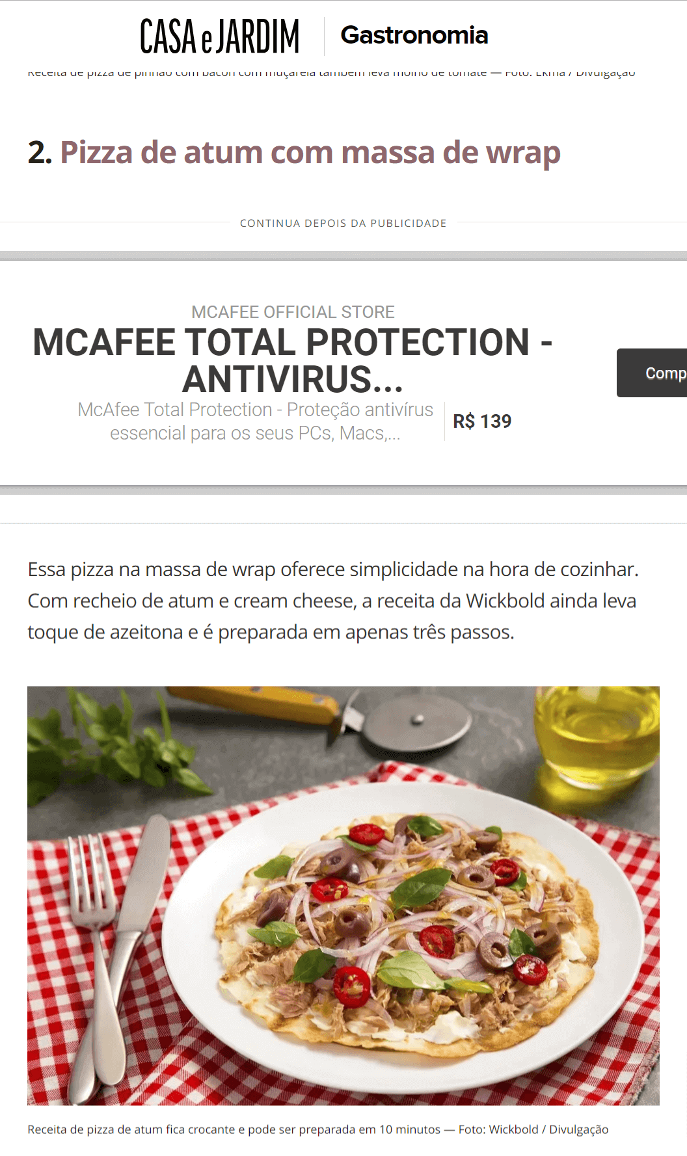Select the McAfee ad description text
This screenshot has width=687, height=1156.
255,421
